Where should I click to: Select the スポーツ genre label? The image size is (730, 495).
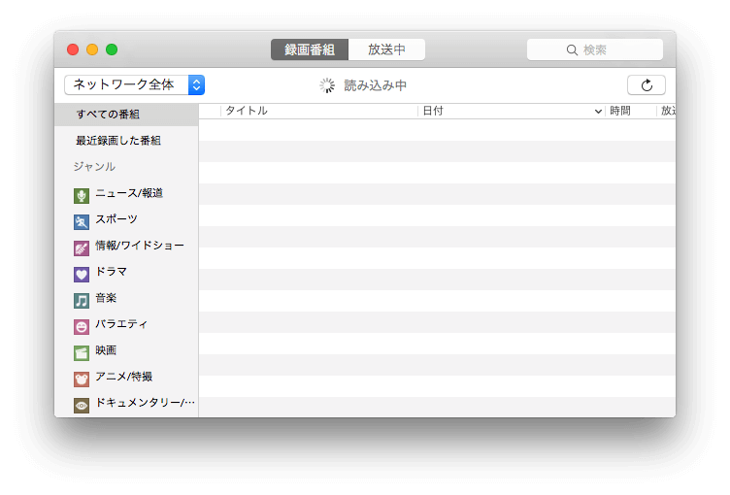[x=116, y=219]
